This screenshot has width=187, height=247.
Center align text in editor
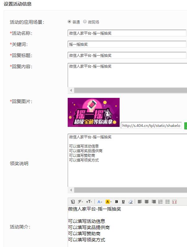pos(147,202)
